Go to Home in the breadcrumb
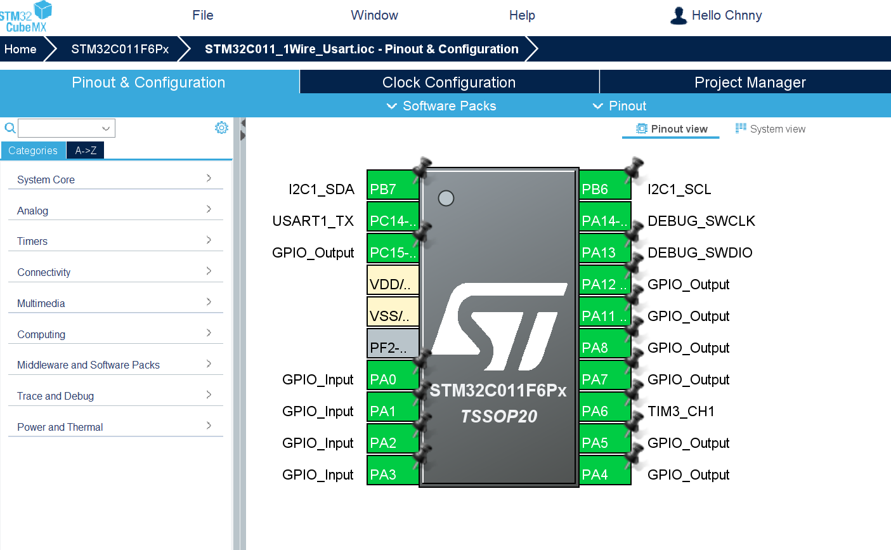Screen dimensions: 891x550 point(20,49)
